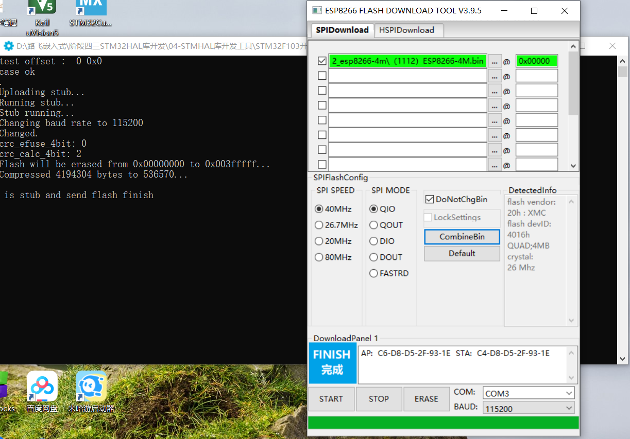Click 'is stub and send flash finish' line
This screenshot has width=630, height=439.
click(79, 195)
